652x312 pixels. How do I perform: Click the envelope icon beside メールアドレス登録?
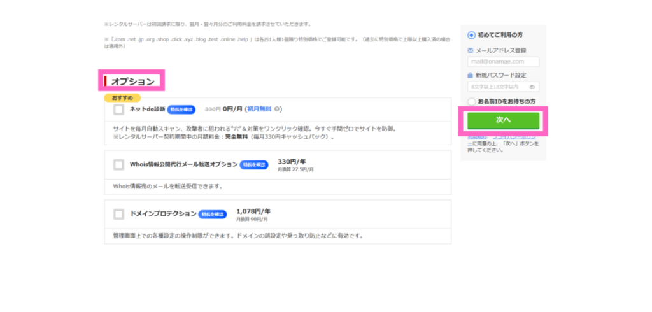[x=471, y=50]
